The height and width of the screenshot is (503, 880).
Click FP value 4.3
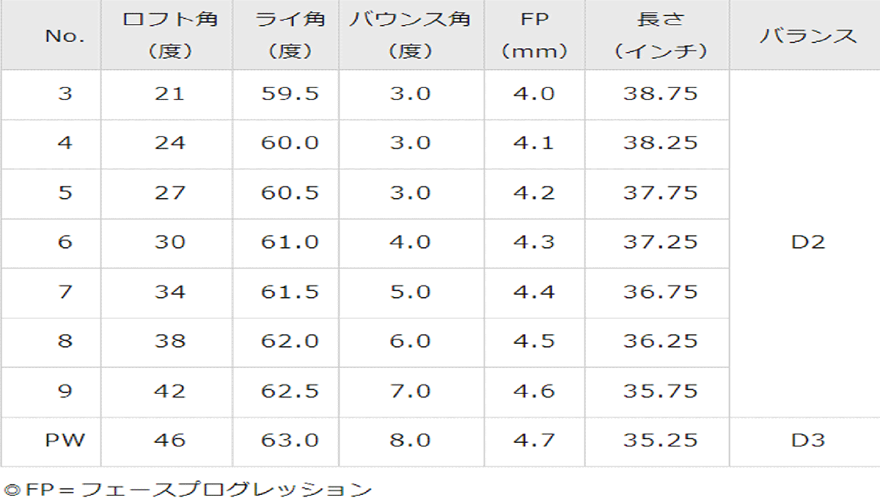tap(534, 242)
